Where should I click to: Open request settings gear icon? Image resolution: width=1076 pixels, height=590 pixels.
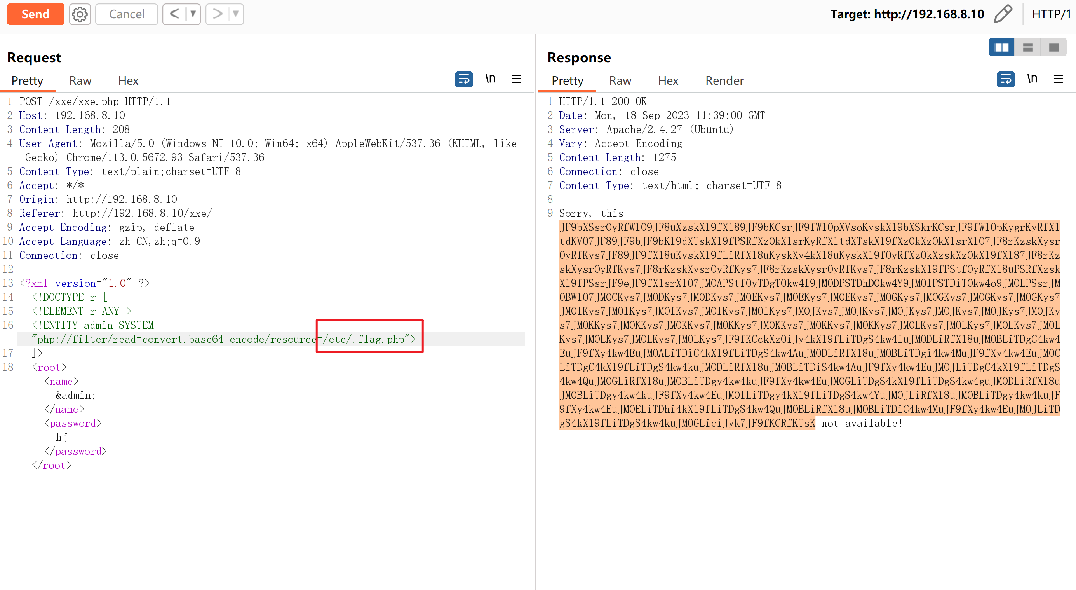point(80,14)
